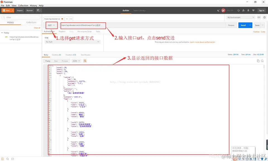Open the No Auth type dropdown
Screen dimensions: 268x161
coord(73,42)
